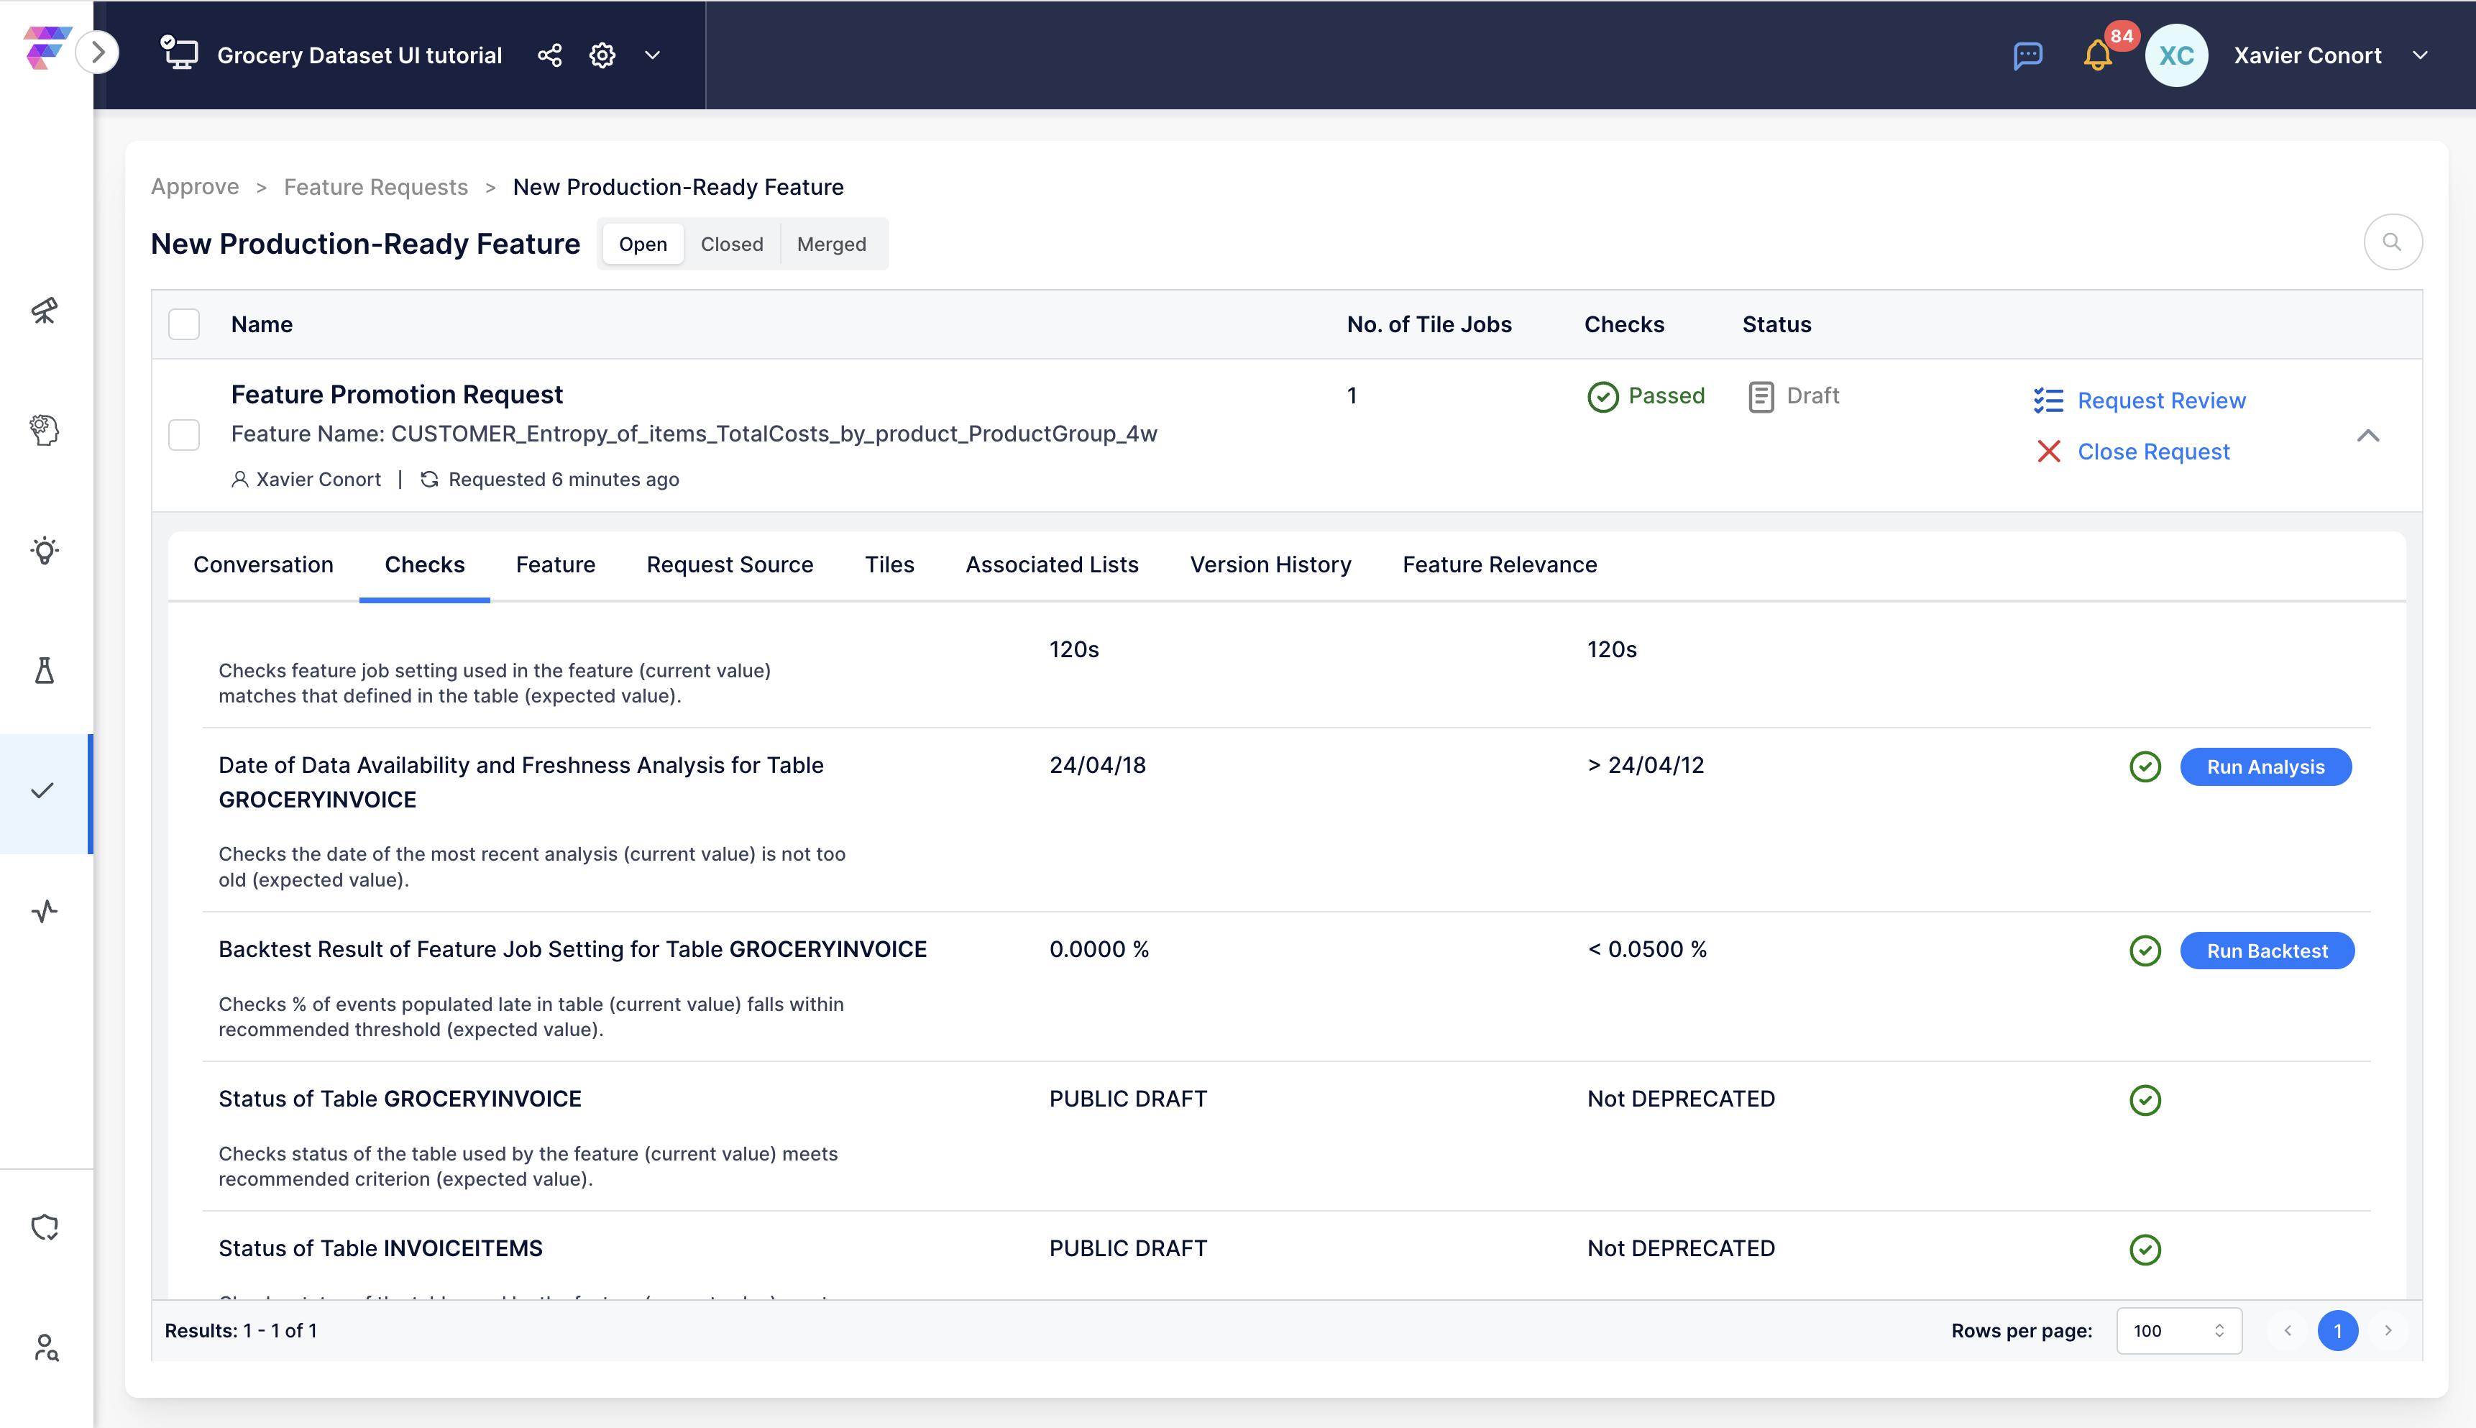
Task: Click the '0.0000 %' backtest value
Action: [1099, 949]
